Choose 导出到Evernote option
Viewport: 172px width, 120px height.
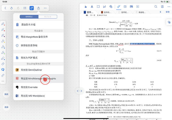[38, 87]
